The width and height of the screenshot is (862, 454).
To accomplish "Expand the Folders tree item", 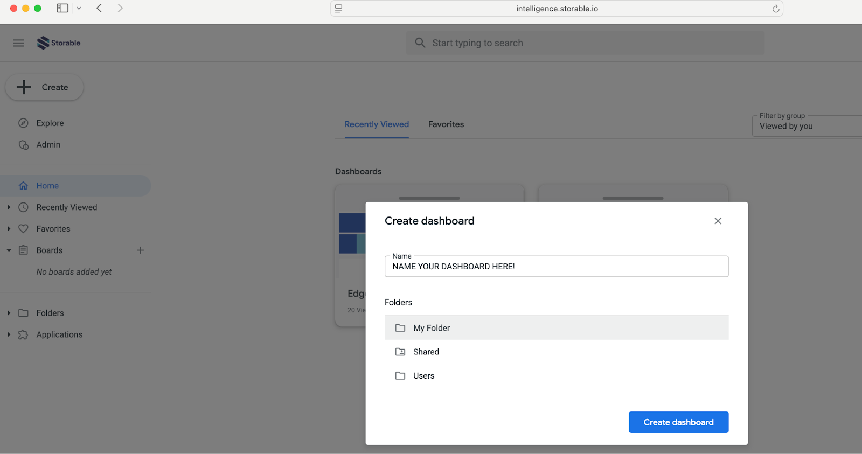I will (x=9, y=313).
